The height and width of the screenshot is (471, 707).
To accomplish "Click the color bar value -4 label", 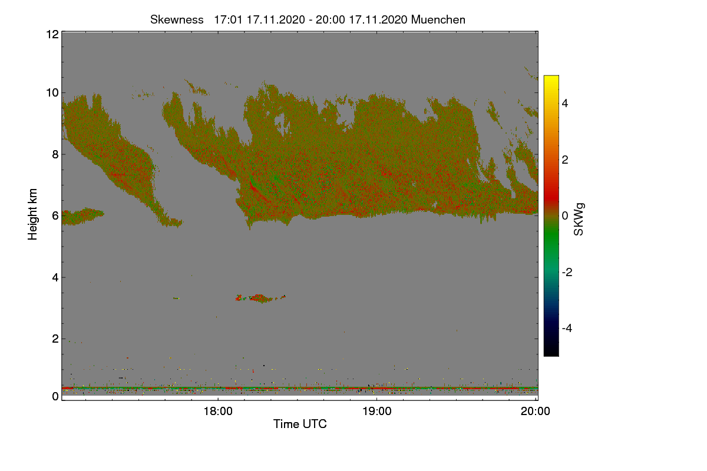I will [567, 328].
